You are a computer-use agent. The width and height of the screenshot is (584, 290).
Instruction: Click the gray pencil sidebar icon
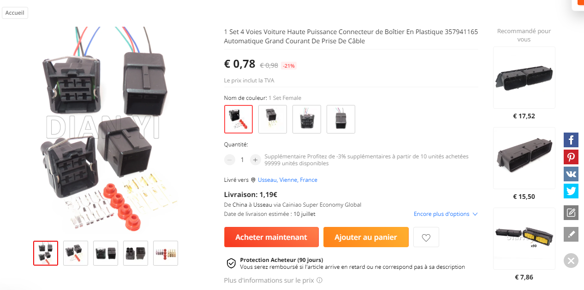571,234
